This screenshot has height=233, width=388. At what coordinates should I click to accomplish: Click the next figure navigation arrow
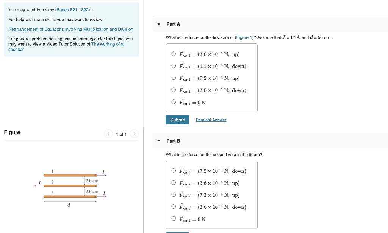coord(135,134)
